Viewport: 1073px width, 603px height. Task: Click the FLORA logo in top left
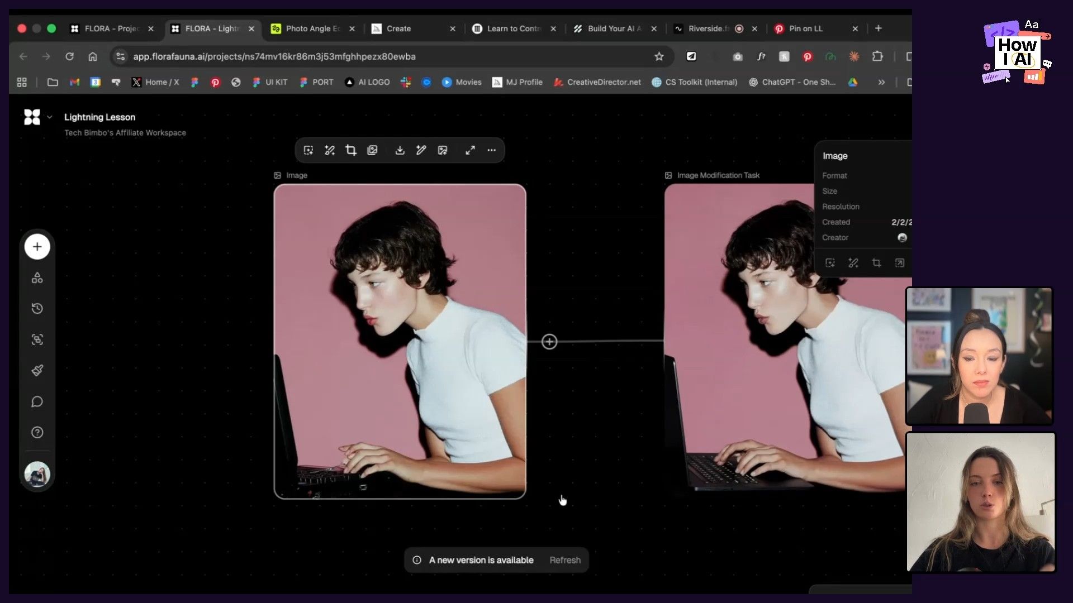click(x=32, y=117)
